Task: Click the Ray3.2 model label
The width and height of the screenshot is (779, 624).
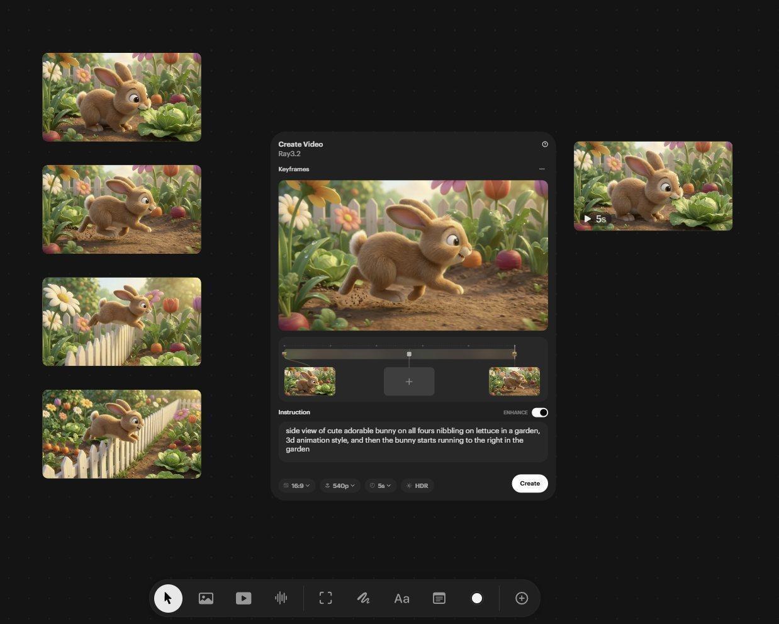Action: pyautogui.click(x=289, y=154)
